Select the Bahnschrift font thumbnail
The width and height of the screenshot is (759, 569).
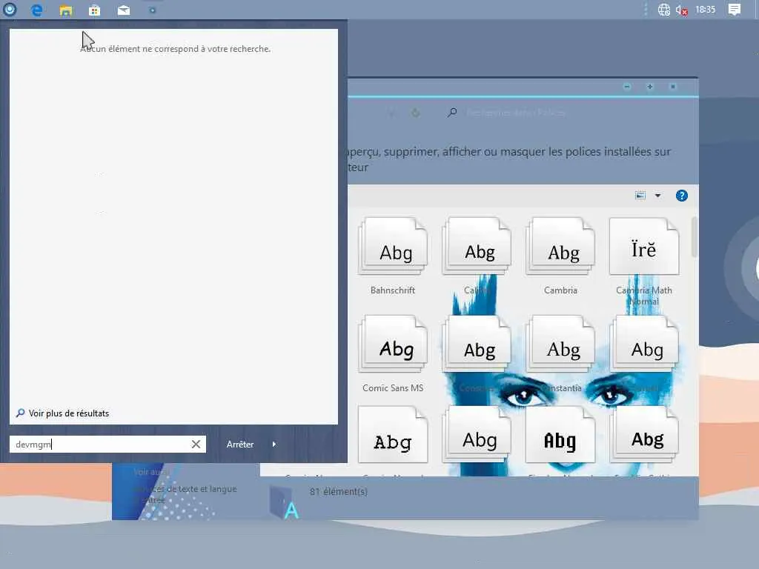pyautogui.click(x=393, y=246)
